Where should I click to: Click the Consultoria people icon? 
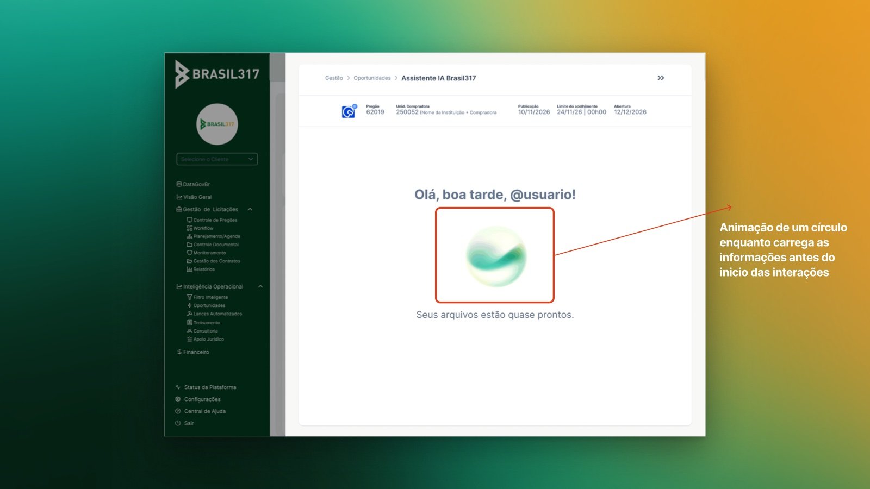[190, 331]
